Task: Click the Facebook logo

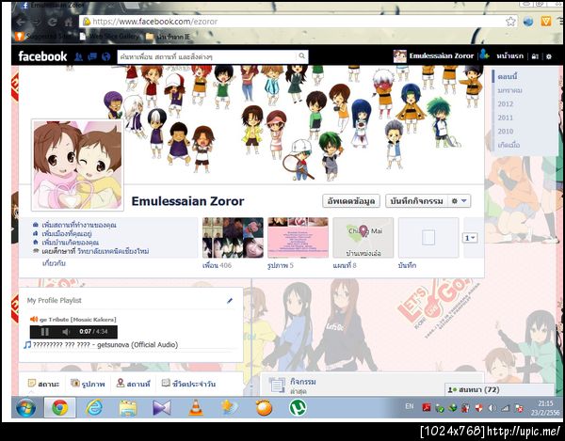Action: pos(42,56)
